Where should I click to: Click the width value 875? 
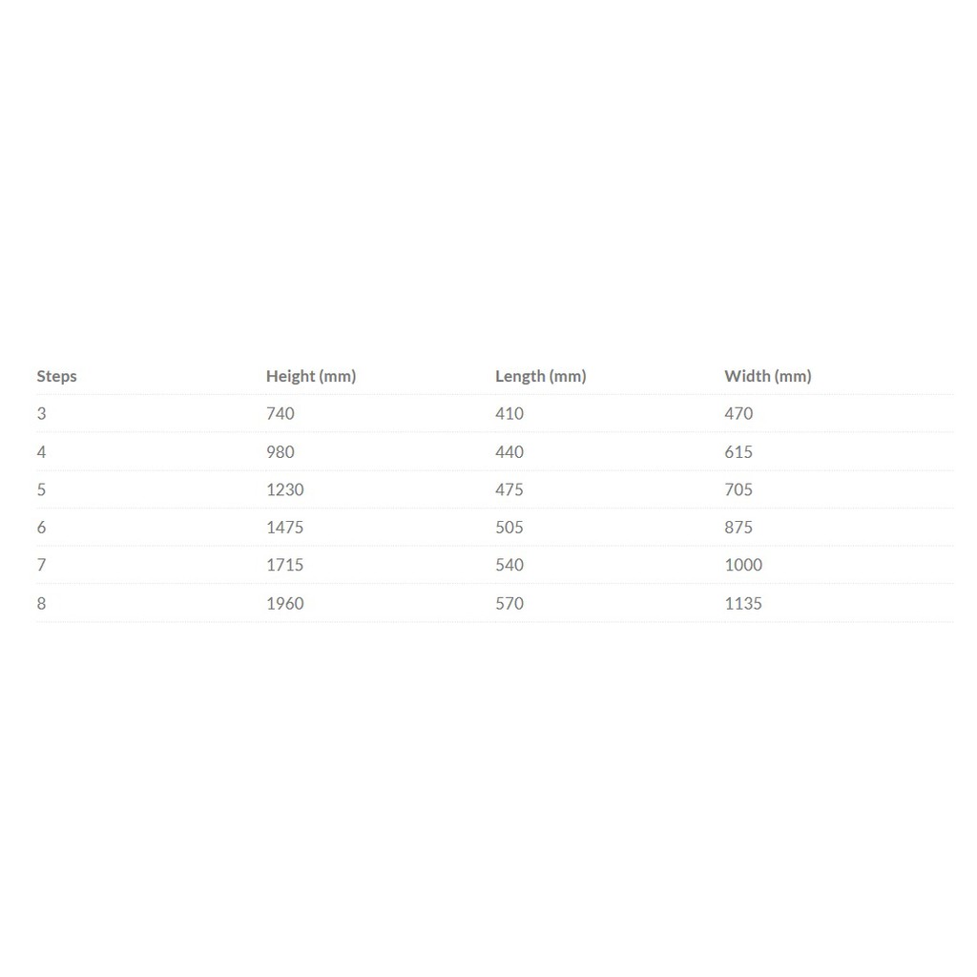[x=738, y=527]
